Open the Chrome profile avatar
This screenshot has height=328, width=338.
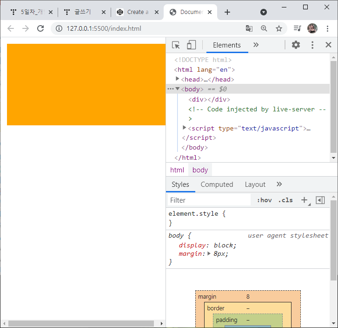point(312,28)
